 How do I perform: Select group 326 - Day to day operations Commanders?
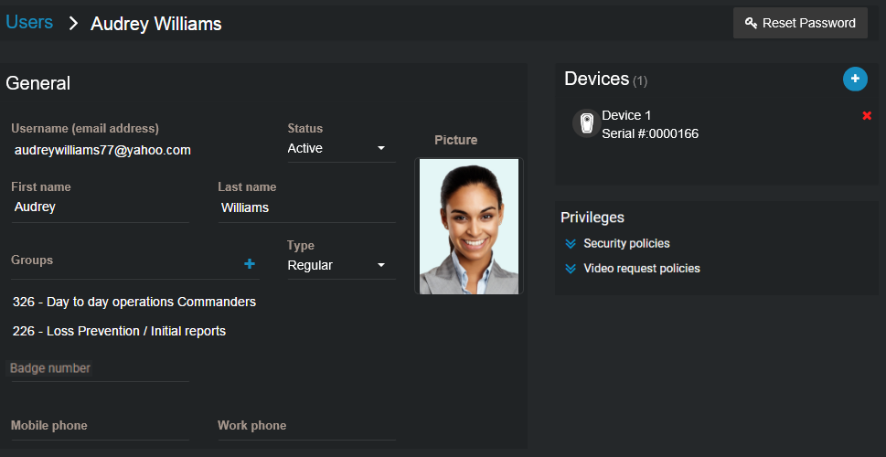coord(133,303)
